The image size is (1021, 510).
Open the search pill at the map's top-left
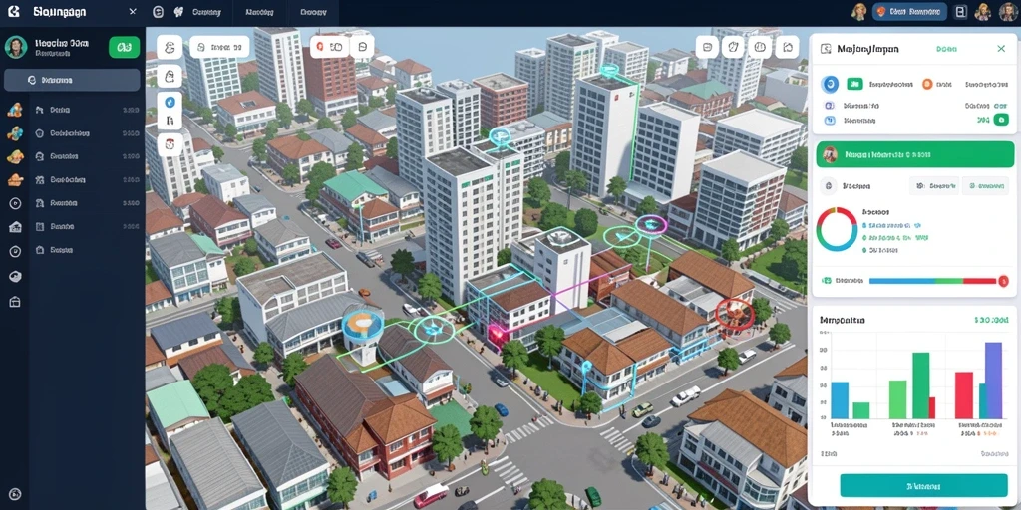pos(219,47)
